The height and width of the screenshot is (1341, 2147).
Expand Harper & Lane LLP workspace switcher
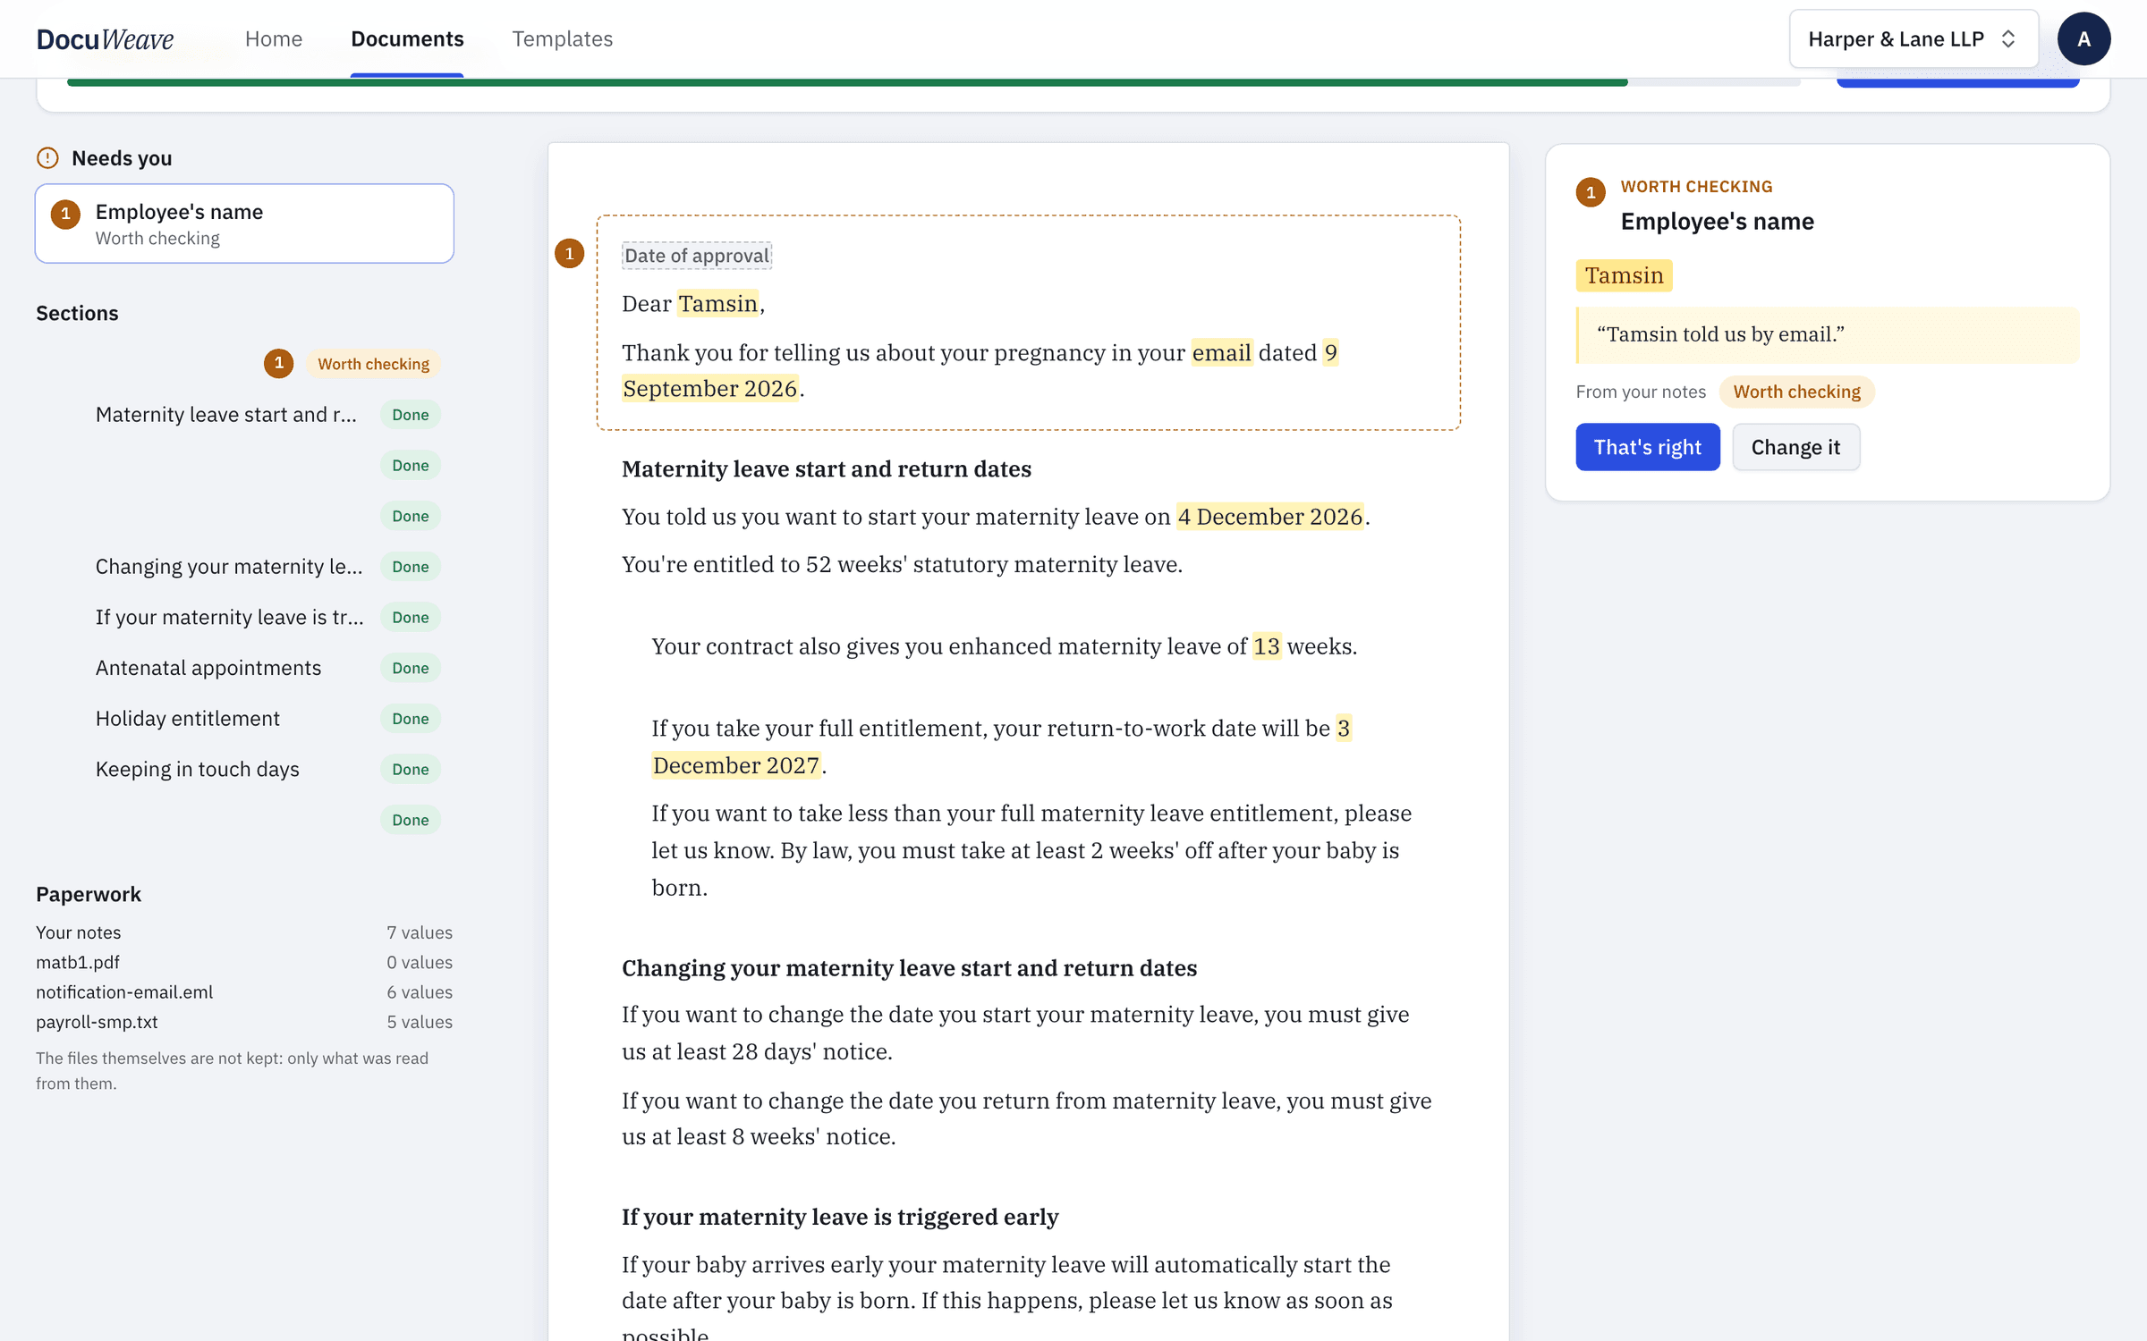click(x=1913, y=38)
